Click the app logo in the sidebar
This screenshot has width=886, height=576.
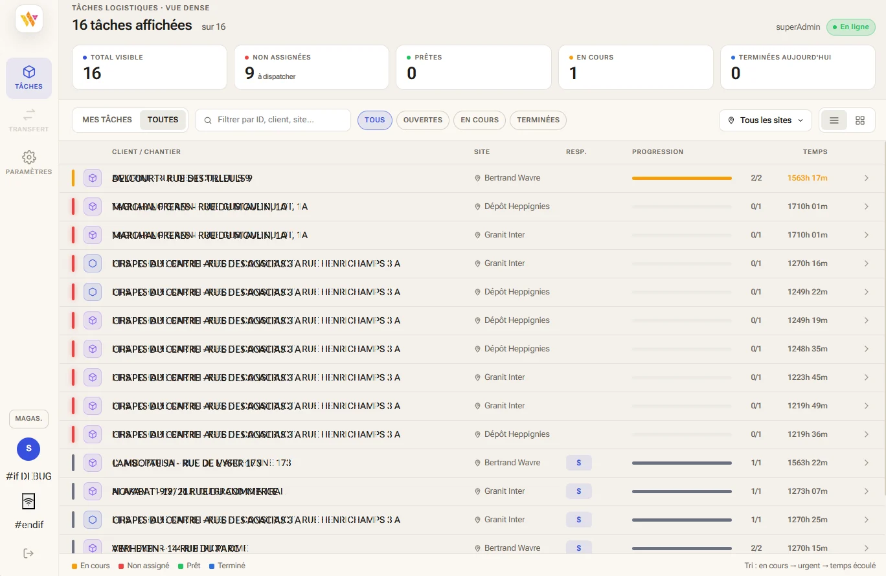[x=29, y=19]
